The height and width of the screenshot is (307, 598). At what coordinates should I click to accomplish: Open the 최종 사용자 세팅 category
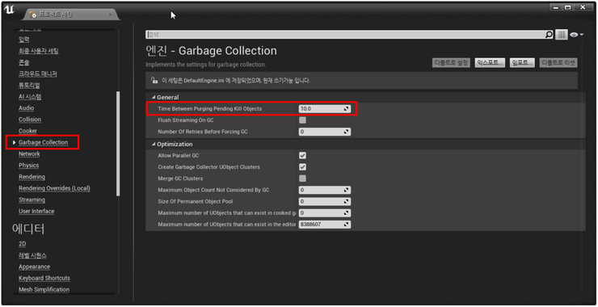39,51
